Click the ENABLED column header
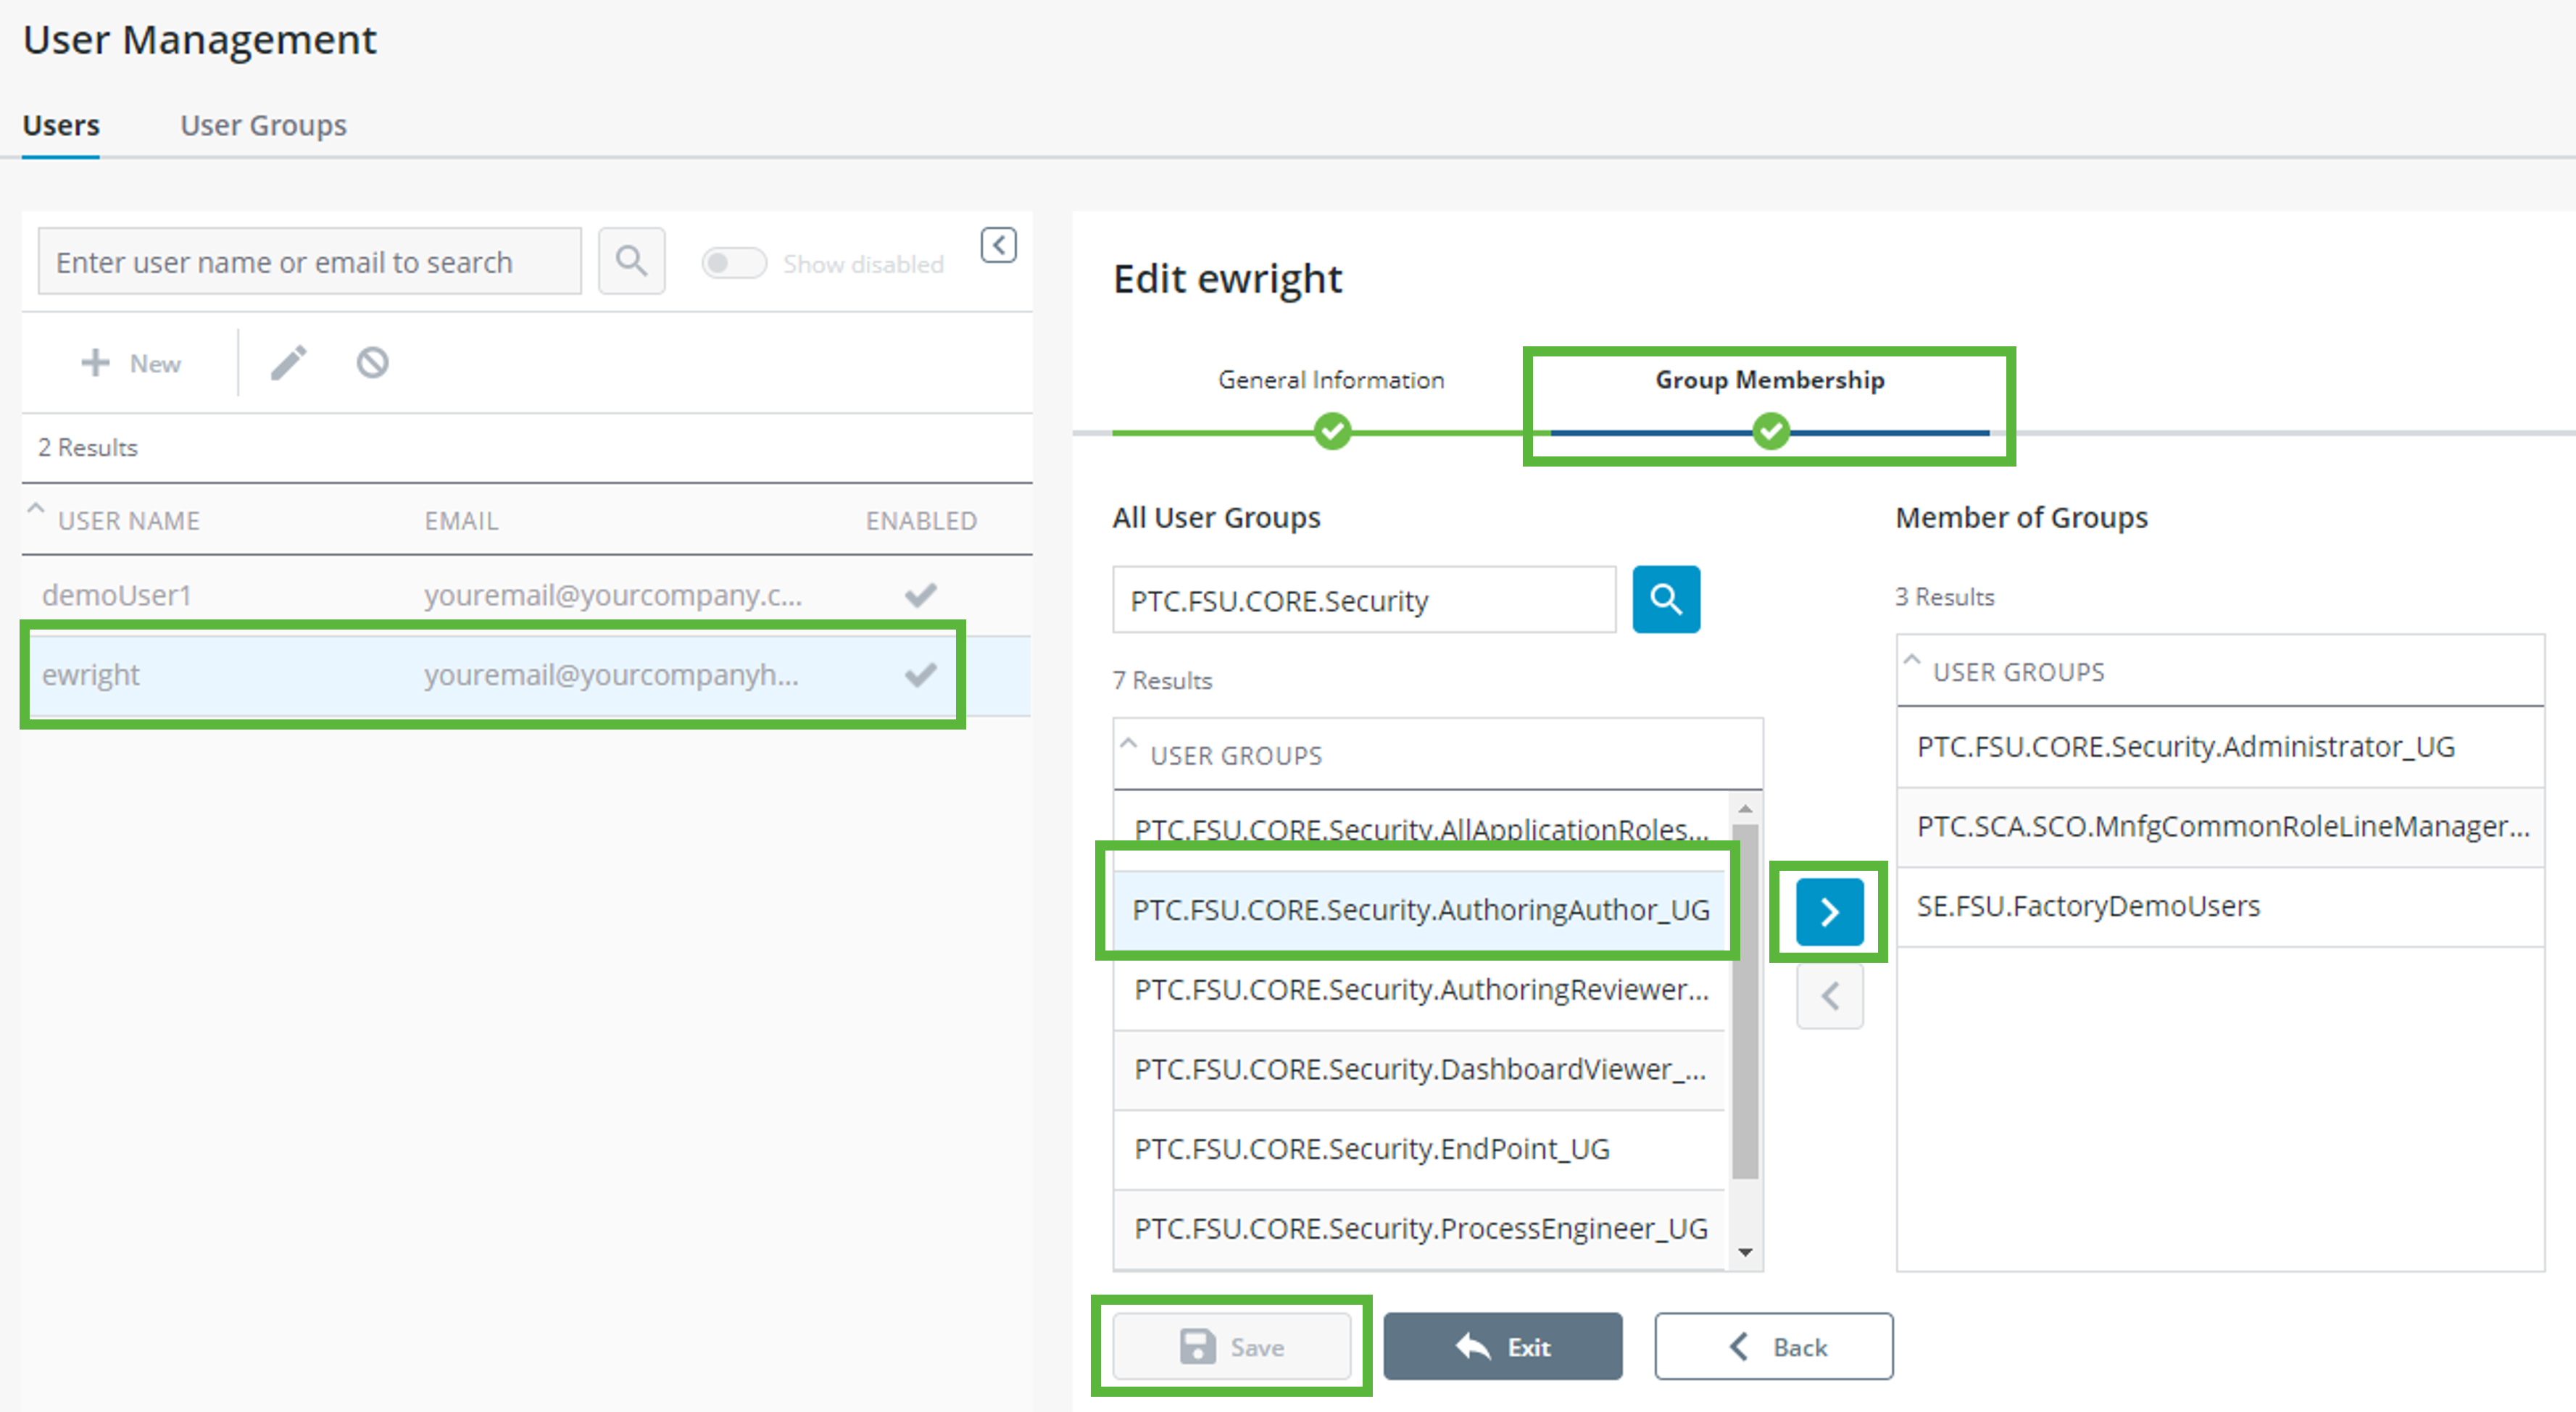Viewport: 2576px width, 1412px height. (x=921, y=521)
